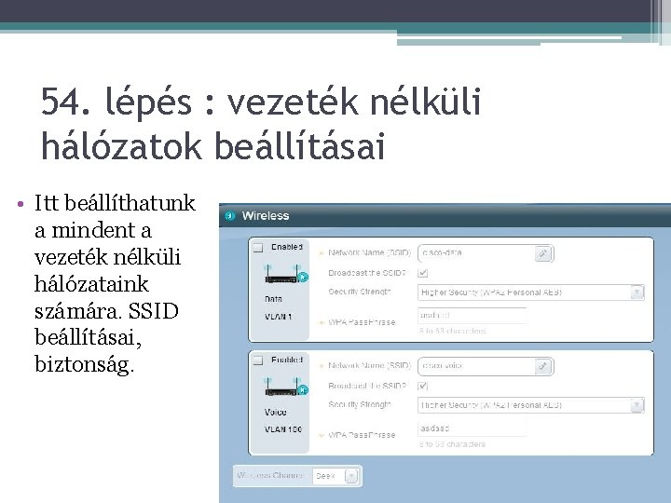The height and width of the screenshot is (503, 671).
Task: Open Security Strength dropdown for Data network
Action: tap(637, 292)
